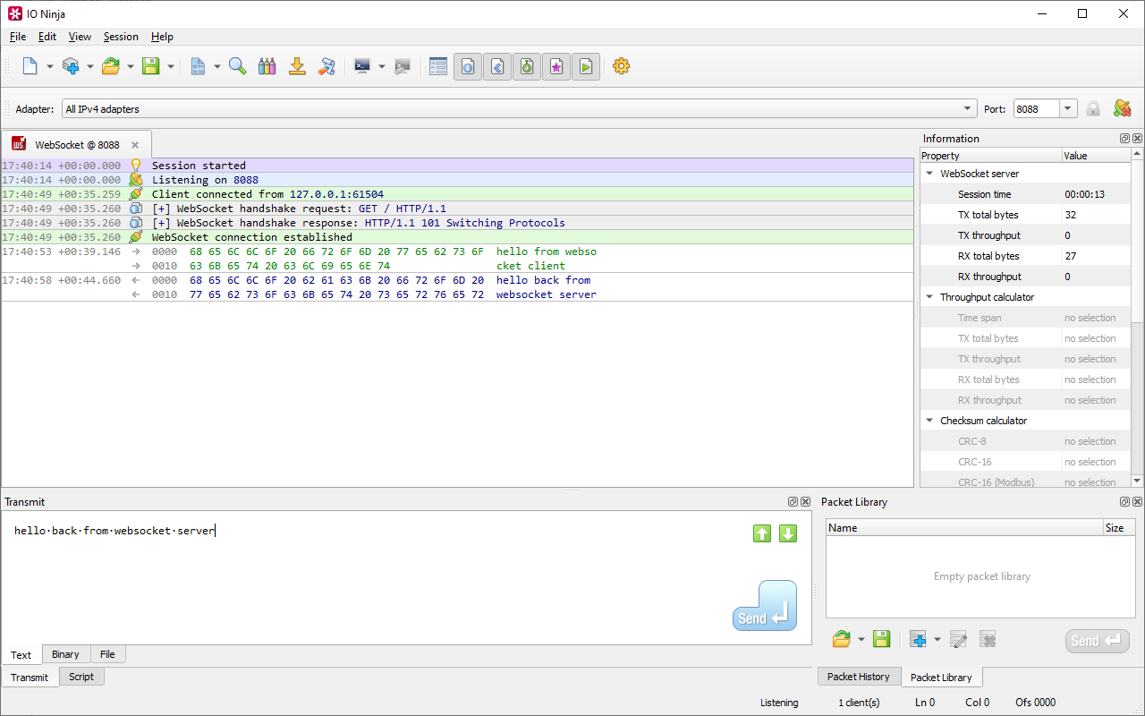Switch to the File tab
The width and height of the screenshot is (1145, 716).
[107, 654]
